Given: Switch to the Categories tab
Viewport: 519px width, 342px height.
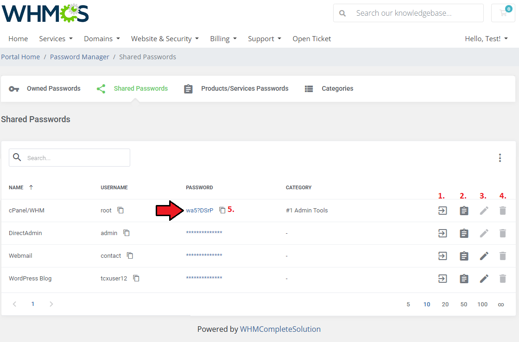Looking at the screenshot, I should pyautogui.click(x=329, y=88).
